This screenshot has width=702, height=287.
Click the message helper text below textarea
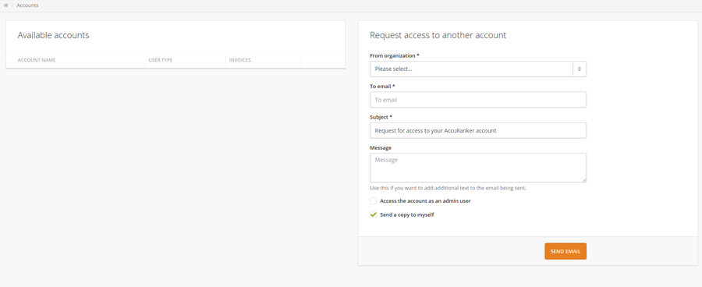(x=448, y=188)
